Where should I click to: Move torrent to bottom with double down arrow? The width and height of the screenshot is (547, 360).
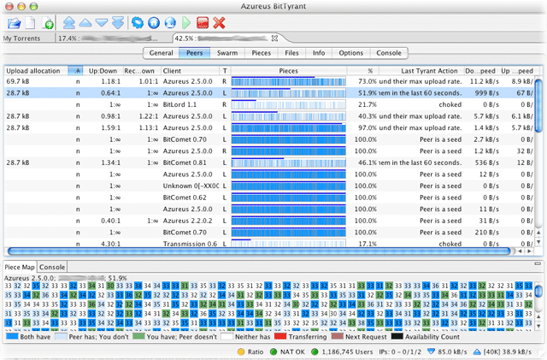[118, 23]
